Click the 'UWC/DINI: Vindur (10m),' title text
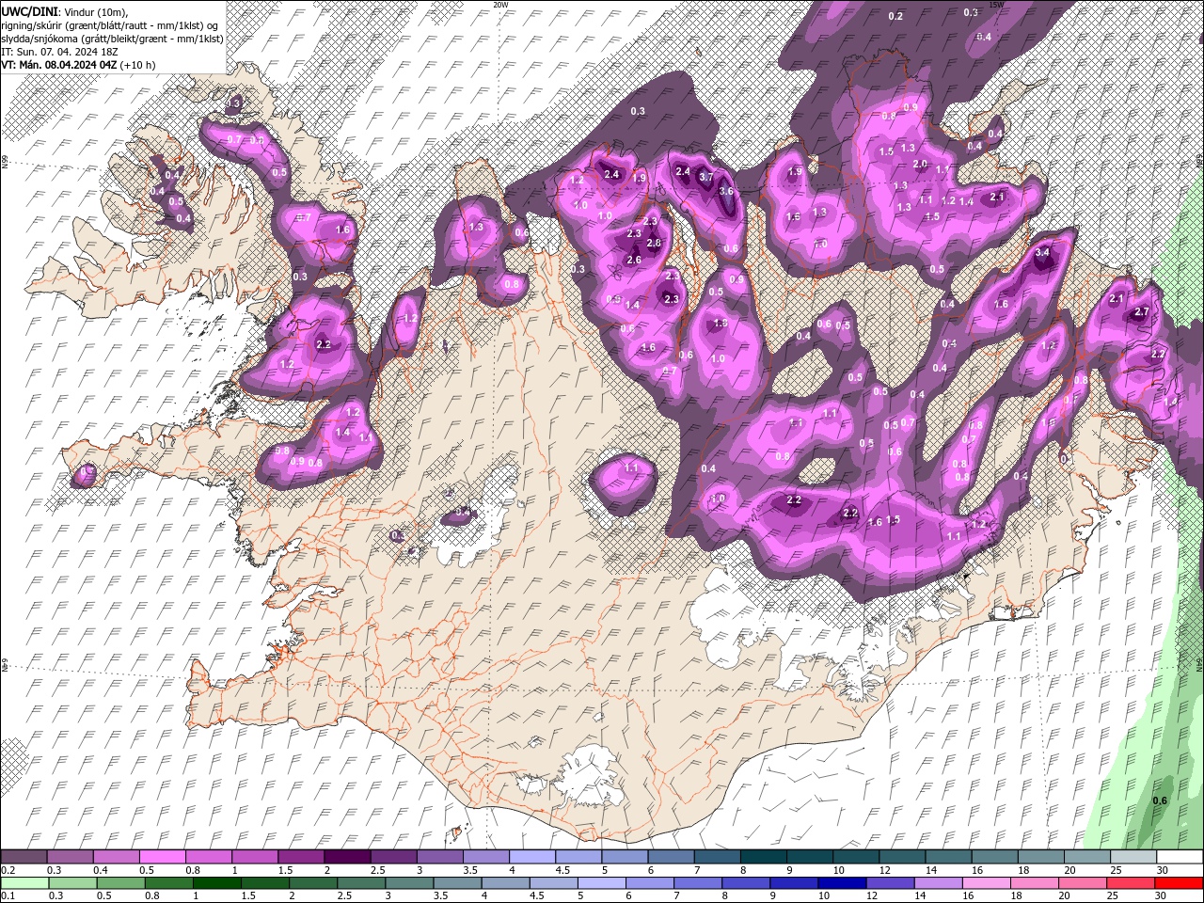 (64, 10)
